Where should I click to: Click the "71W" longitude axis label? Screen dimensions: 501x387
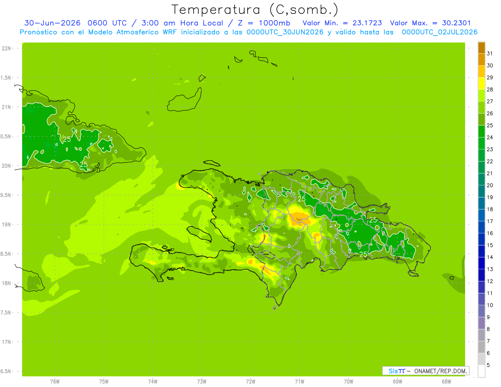click(299, 382)
